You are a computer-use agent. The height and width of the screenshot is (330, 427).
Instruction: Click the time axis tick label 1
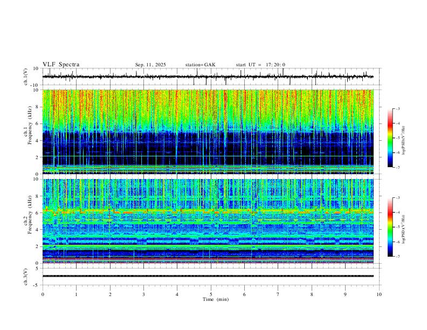tap(76, 294)
